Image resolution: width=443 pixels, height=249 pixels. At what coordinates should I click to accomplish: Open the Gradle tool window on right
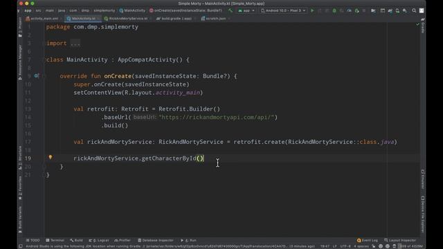tap(423, 26)
